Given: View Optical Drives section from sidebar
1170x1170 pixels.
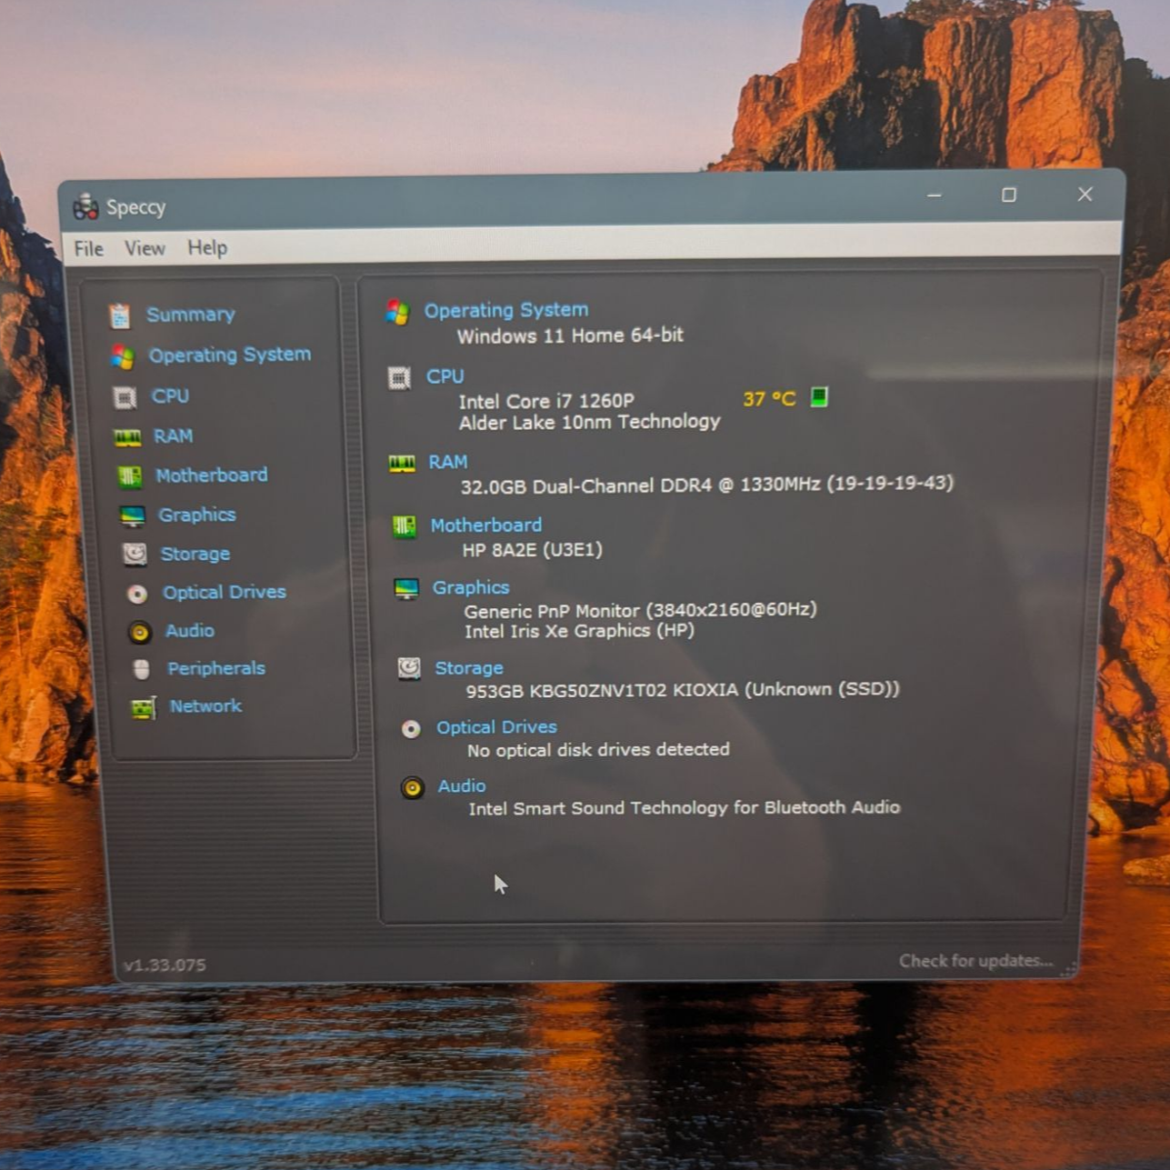Looking at the screenshot, I should click(225, 592).
